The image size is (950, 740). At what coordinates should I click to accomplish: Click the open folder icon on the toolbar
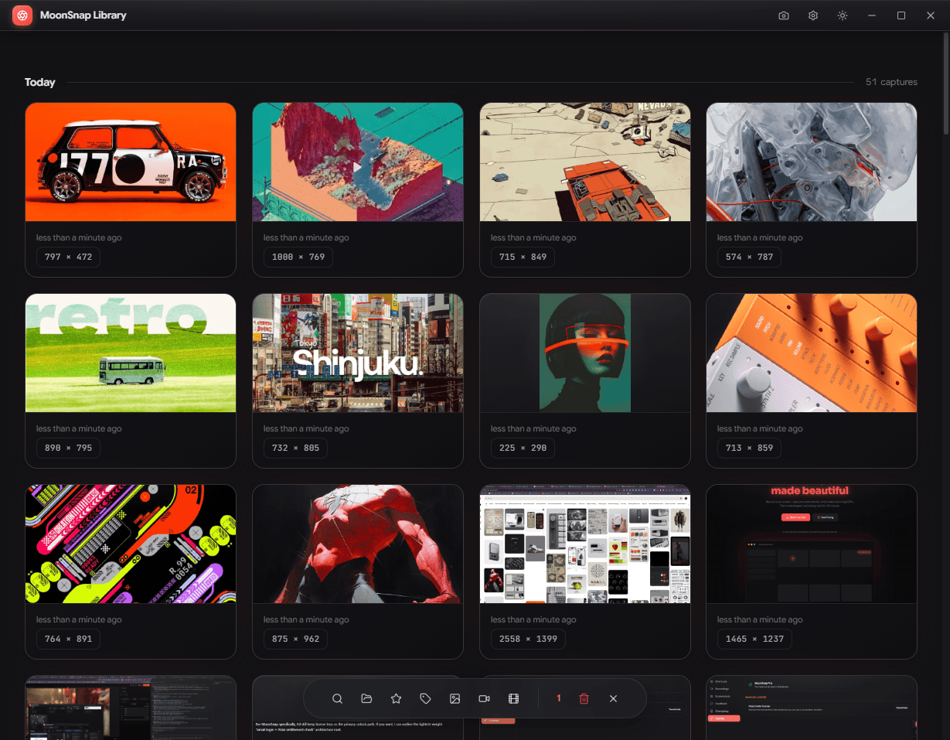(x=366, y=698)
